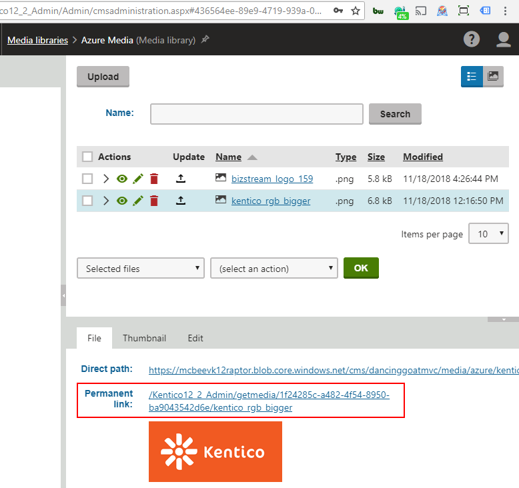Expand kentico_rgb_bigger row actions chevron
This screenshot has width=519, height=488.
coord(106,201)
